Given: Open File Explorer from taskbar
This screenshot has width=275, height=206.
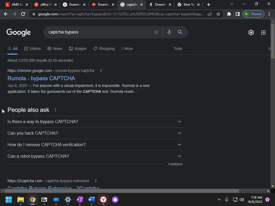Looking at the screenshot, I should tap(20, 200).
